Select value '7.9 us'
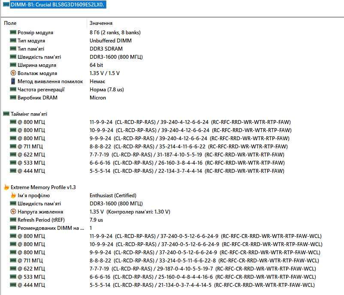This screenshot has width=344, height=295. coord(96,220)
